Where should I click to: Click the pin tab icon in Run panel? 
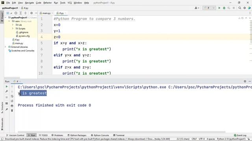pyautogui.click(x=7, y=109)
